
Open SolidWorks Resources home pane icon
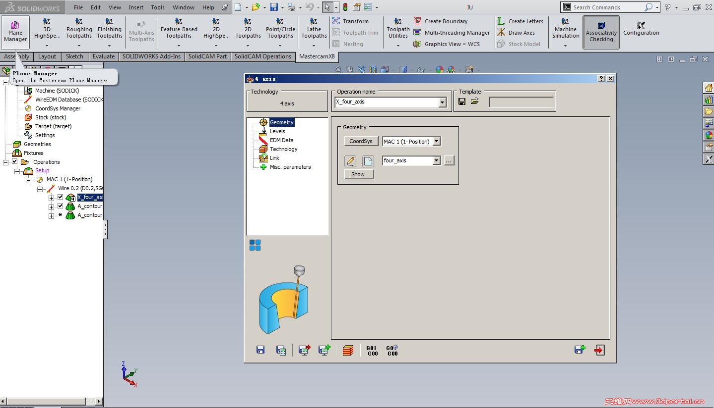point(709,88)
